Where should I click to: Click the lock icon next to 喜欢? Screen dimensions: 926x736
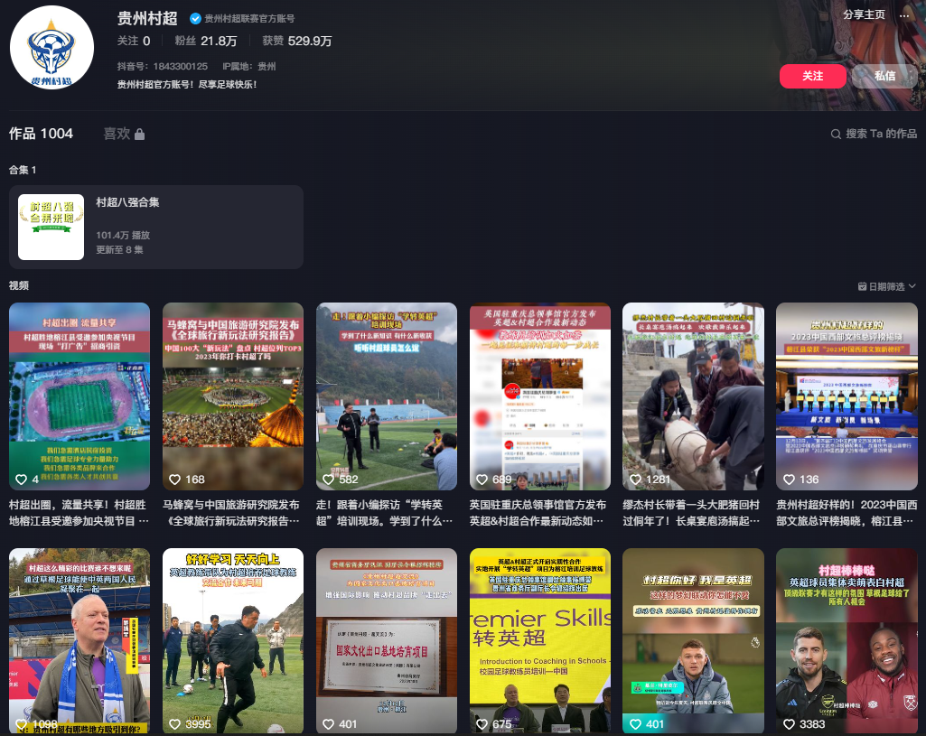139,135
